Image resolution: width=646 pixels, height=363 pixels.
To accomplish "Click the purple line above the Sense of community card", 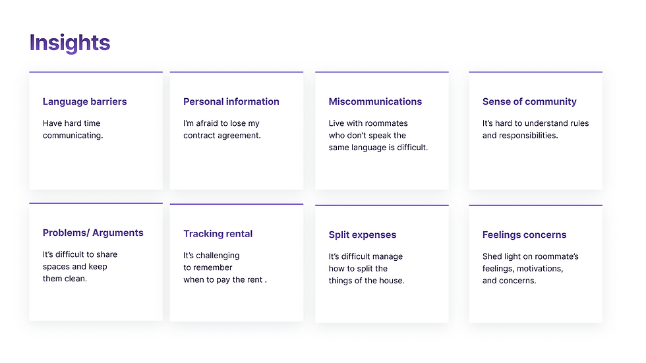I will pyautogui.click(x=535, y=72).
